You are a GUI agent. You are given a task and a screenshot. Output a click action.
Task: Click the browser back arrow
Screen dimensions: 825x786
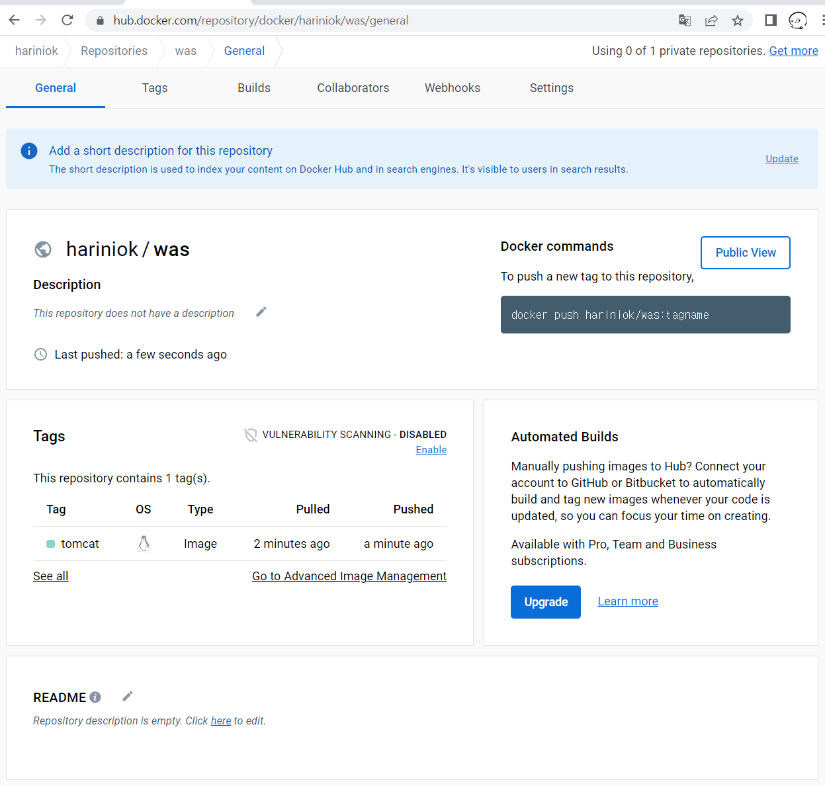pos(14,20)
